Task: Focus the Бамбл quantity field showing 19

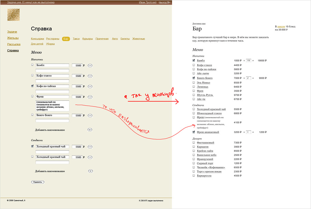Action: 249,60
